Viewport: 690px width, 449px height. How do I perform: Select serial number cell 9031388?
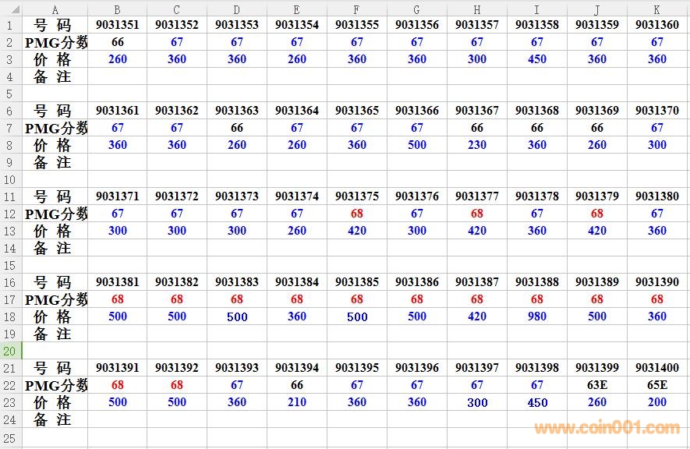click(536, 282)
